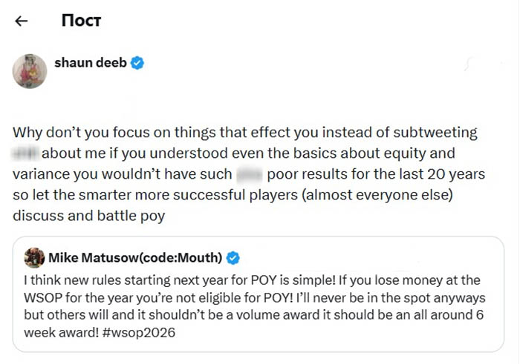This screenshot has width=520, height=364.
Task: Click blurred word before 'about me'
Action: pyautogui.click(x=25, y=153)
